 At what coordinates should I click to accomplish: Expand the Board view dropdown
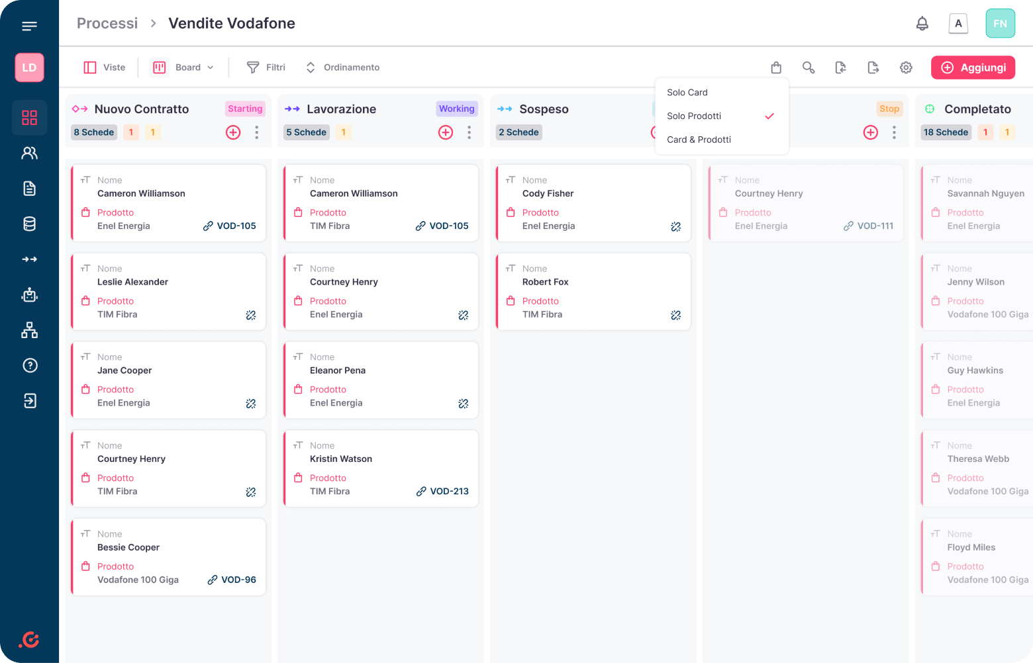183,67
